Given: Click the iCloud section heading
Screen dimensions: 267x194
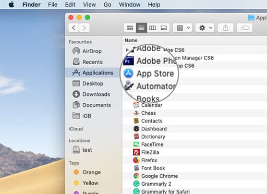Looking at the screenshot, I should [x=76, y=129].
